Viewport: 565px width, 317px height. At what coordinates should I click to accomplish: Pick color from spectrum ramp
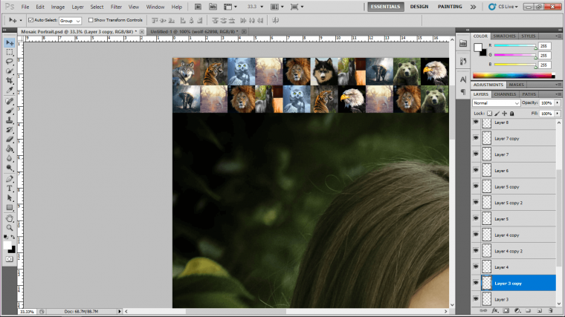514,75
